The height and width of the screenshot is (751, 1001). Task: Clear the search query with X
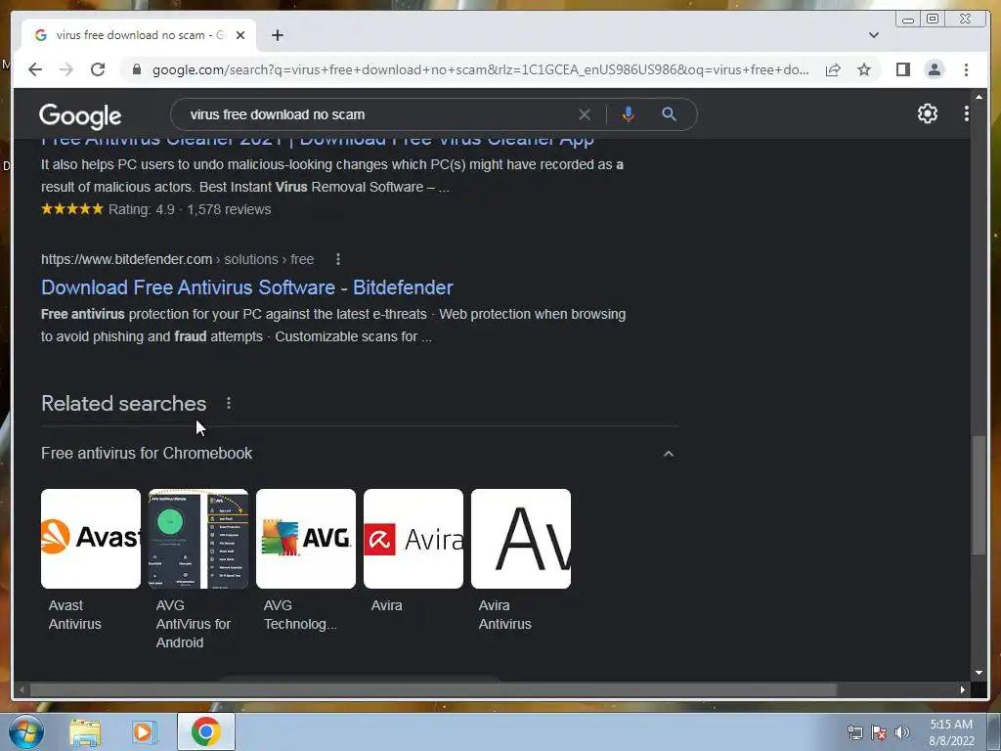click(585, 114)
